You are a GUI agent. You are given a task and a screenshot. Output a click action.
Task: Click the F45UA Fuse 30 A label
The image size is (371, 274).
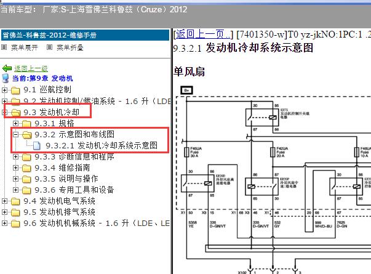pos(196,152)
